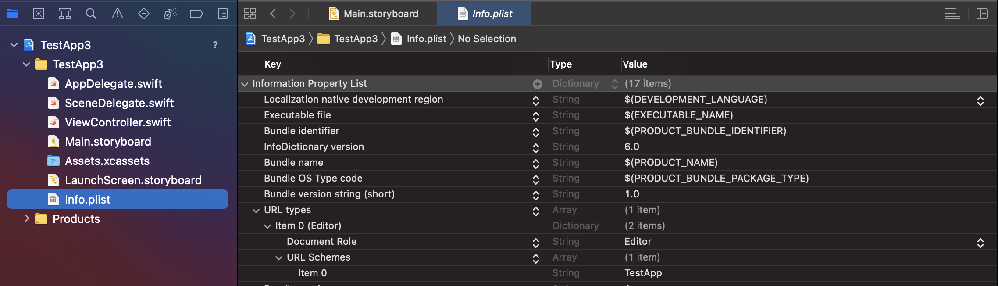998x286 pixels.
Task: Click the Bundle name key stepper
Action: pyautogui.click(x=536, y=164)
